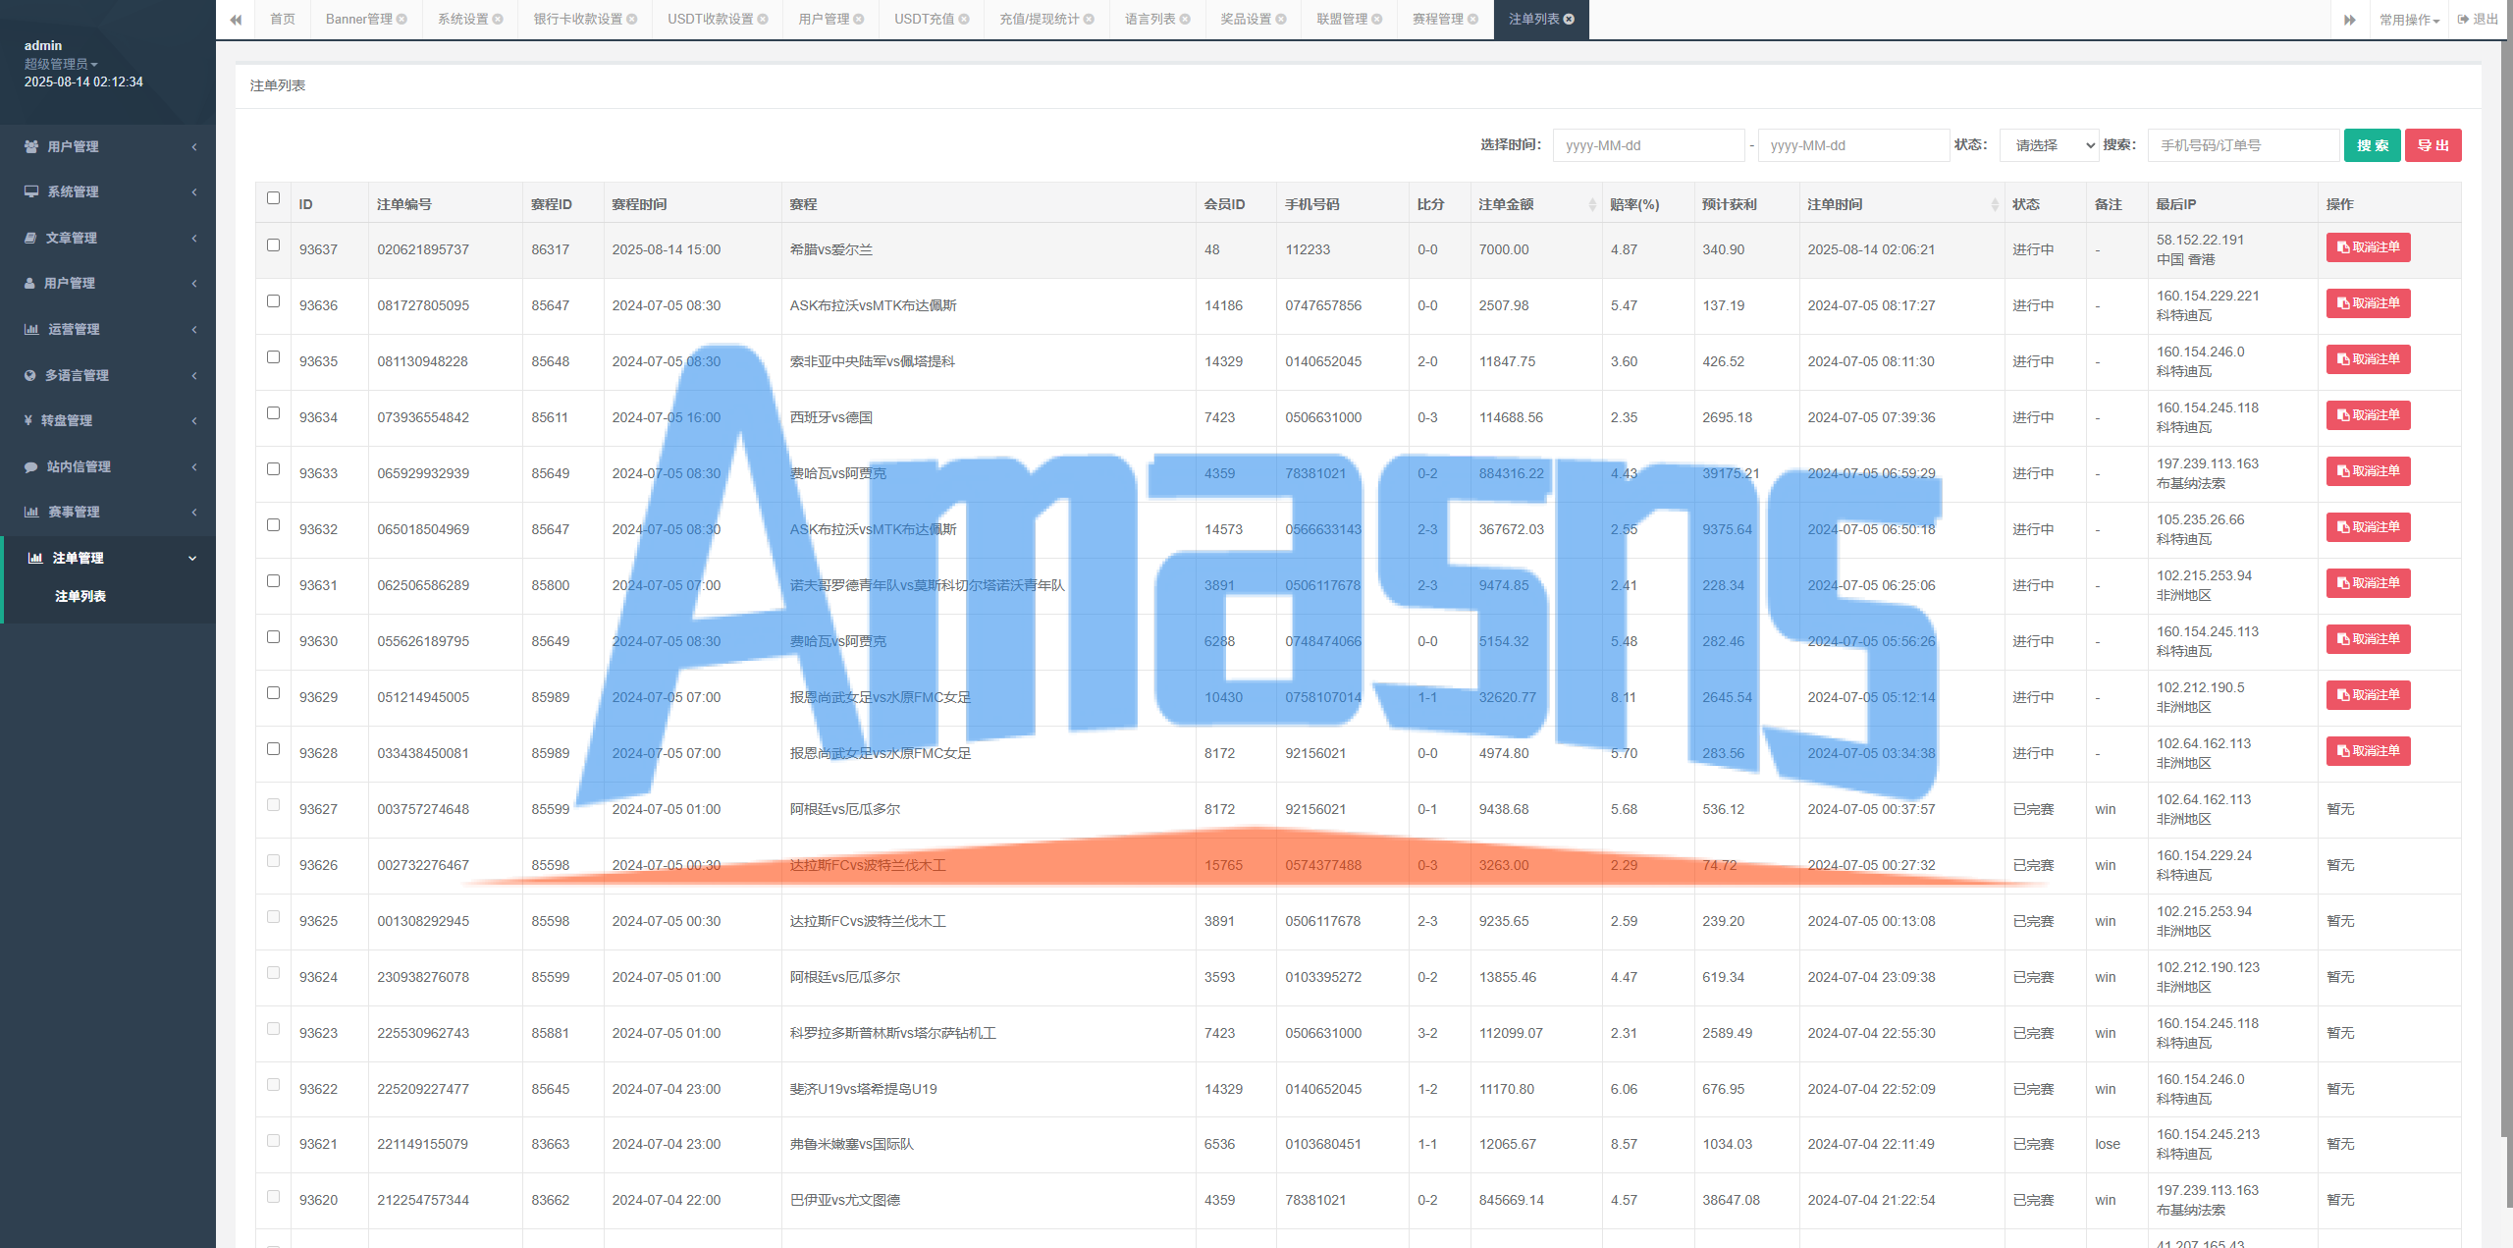This screenshot has width=2513, height=1248.
Task: Click the 手机号码/订单号 search input field
Action: [x=2242, y=145]
